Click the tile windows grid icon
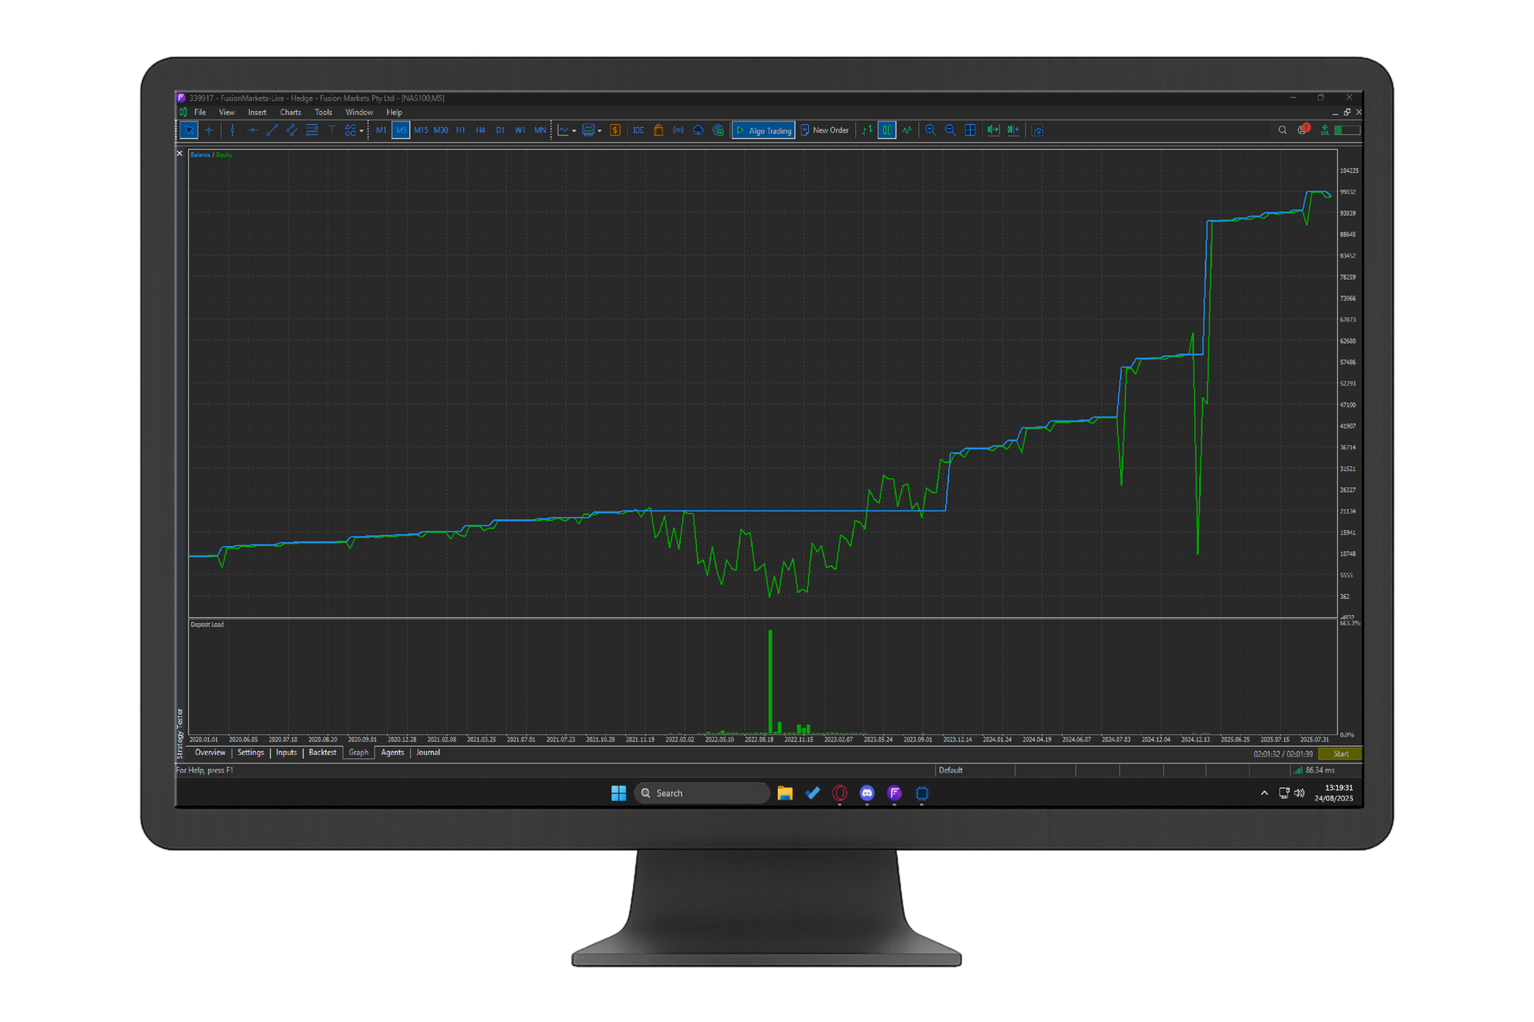 (970, 131)
